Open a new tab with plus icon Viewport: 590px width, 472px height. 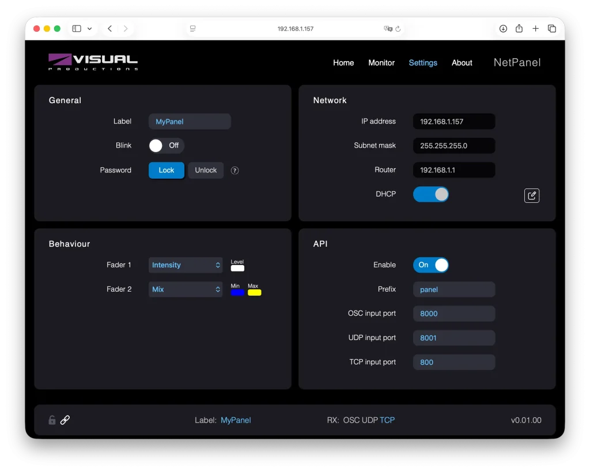coord(535,29)
